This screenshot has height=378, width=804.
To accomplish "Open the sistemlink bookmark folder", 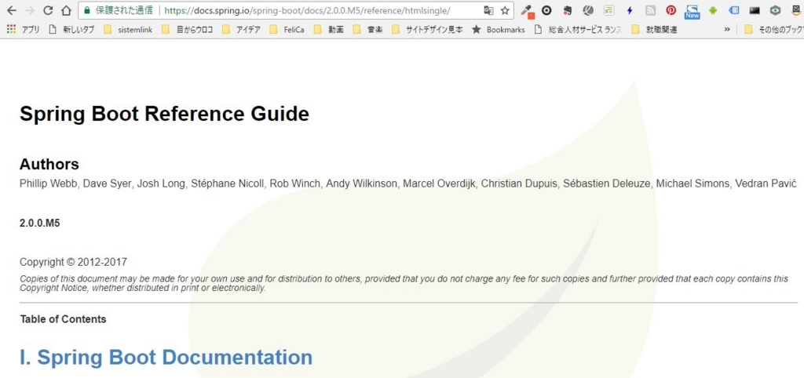I will pyautogui.click(x=128, y=30).
